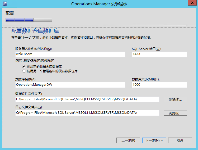Screen dimensions: 198x150
Task: Click the first segment of the progress bar
Action: [10, 20]
